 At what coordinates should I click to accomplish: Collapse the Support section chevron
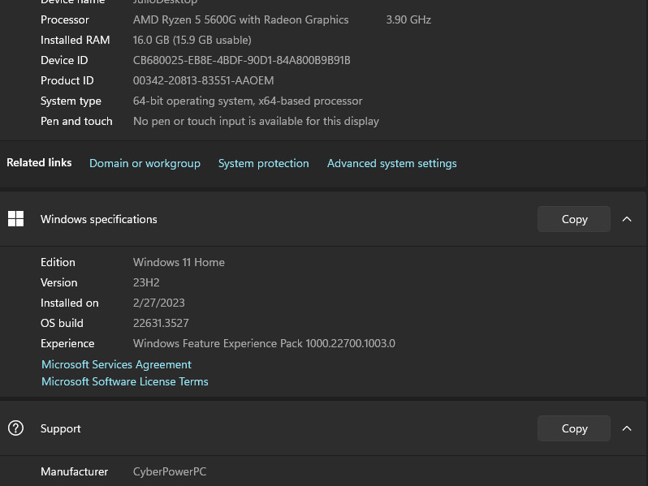(627, 428)
